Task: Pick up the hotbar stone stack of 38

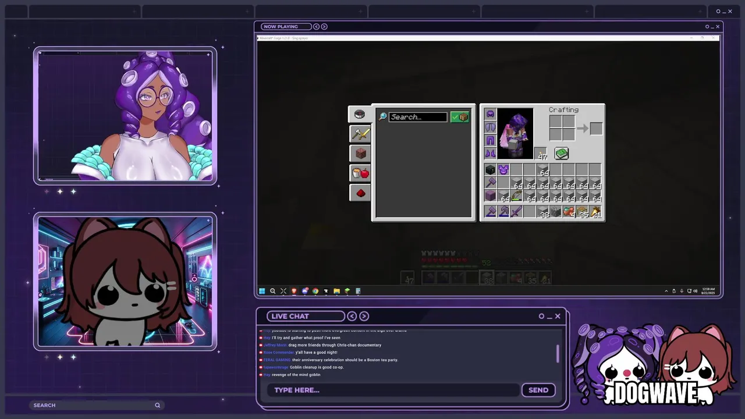Action: 543,212
